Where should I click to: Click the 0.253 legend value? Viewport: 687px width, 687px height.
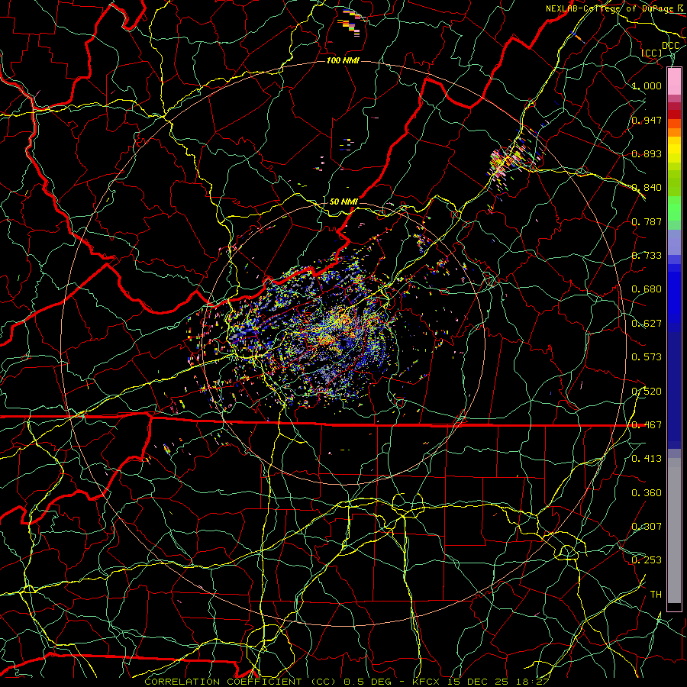(647, 560)
